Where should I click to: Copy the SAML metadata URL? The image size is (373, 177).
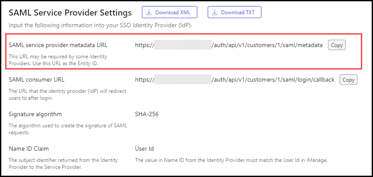[x=337, y=45]
